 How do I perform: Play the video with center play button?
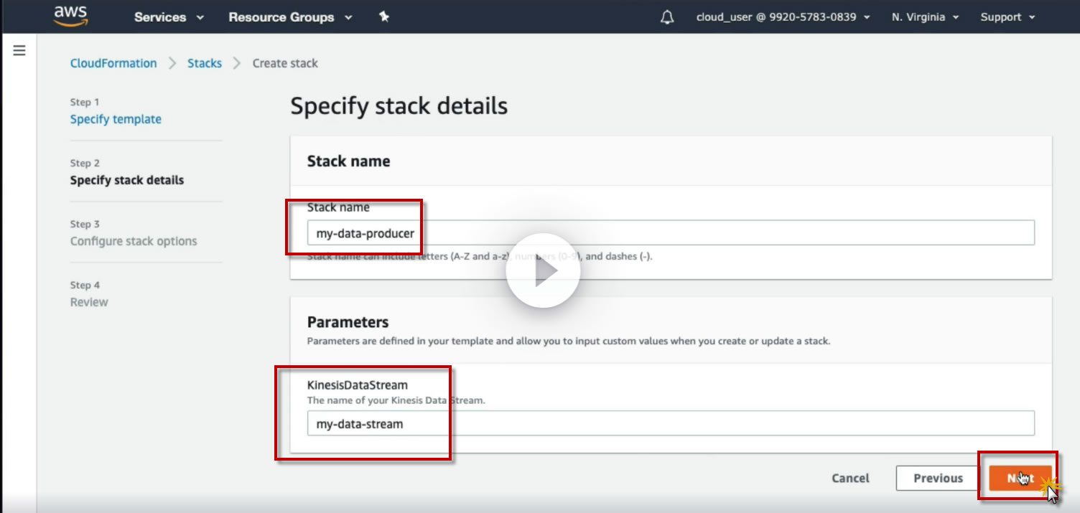[543, 272]
